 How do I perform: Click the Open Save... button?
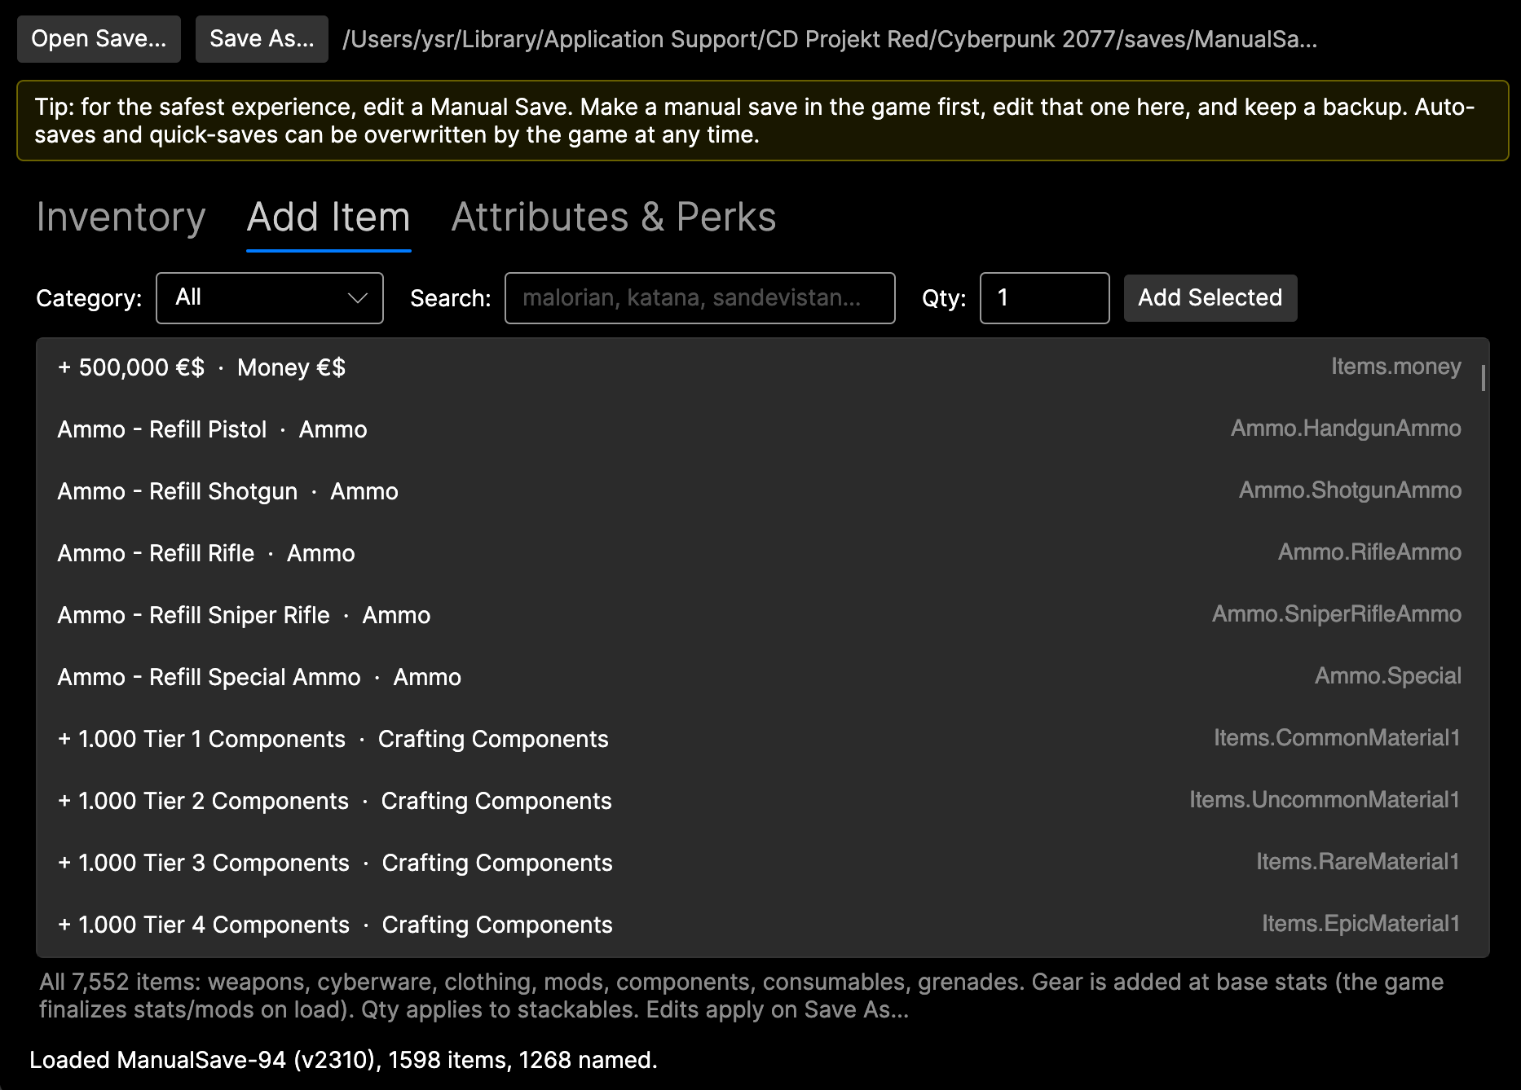point(99,39)
